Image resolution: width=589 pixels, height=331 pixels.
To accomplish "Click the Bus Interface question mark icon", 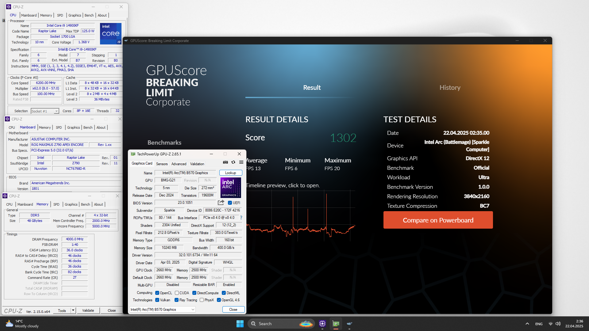I will [x=241, y=218].
